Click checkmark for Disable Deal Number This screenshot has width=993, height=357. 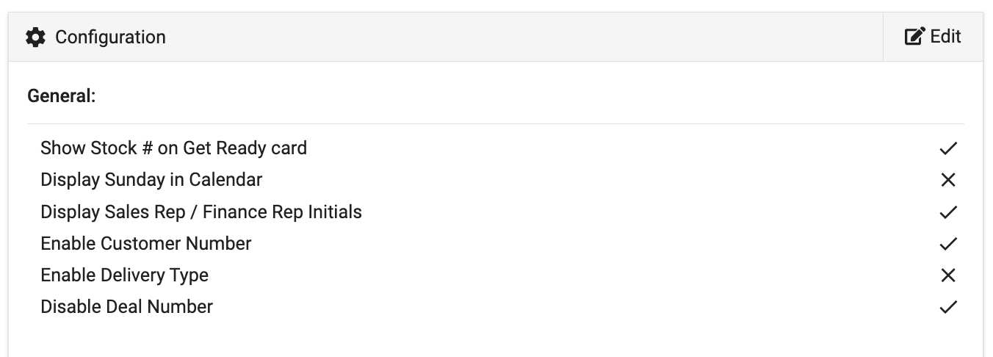click(948, 307)
